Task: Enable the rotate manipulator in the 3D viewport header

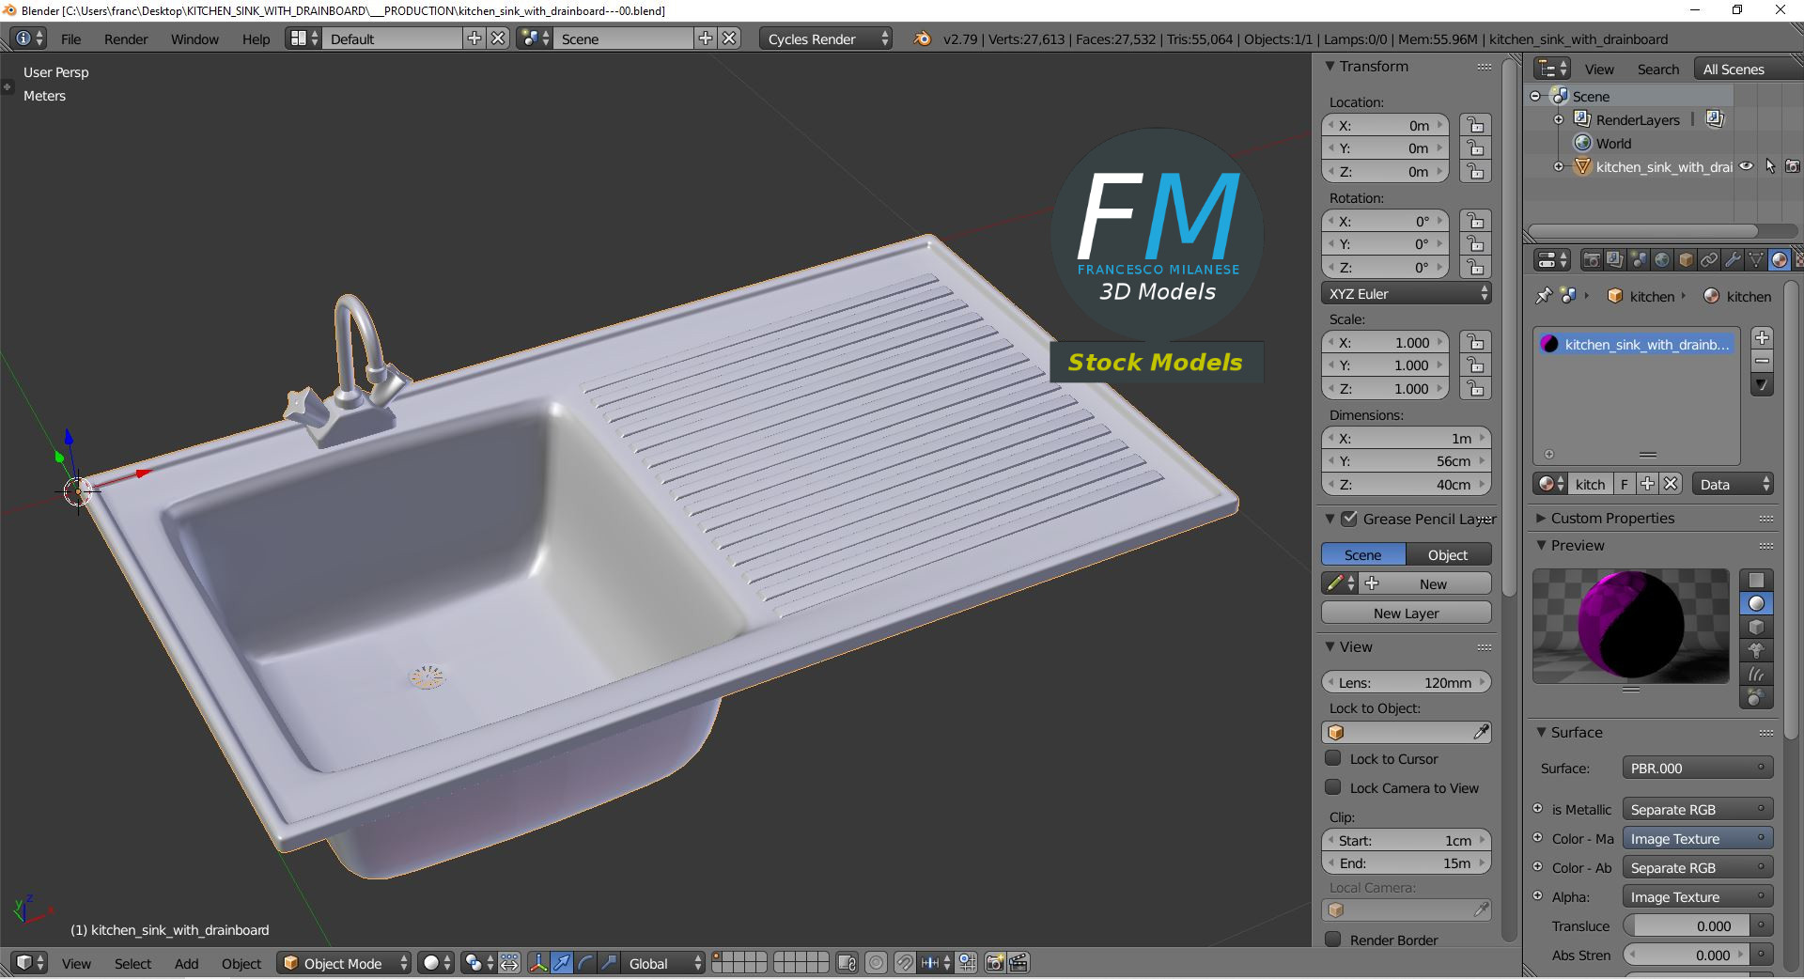Action: tap(584, 963)
